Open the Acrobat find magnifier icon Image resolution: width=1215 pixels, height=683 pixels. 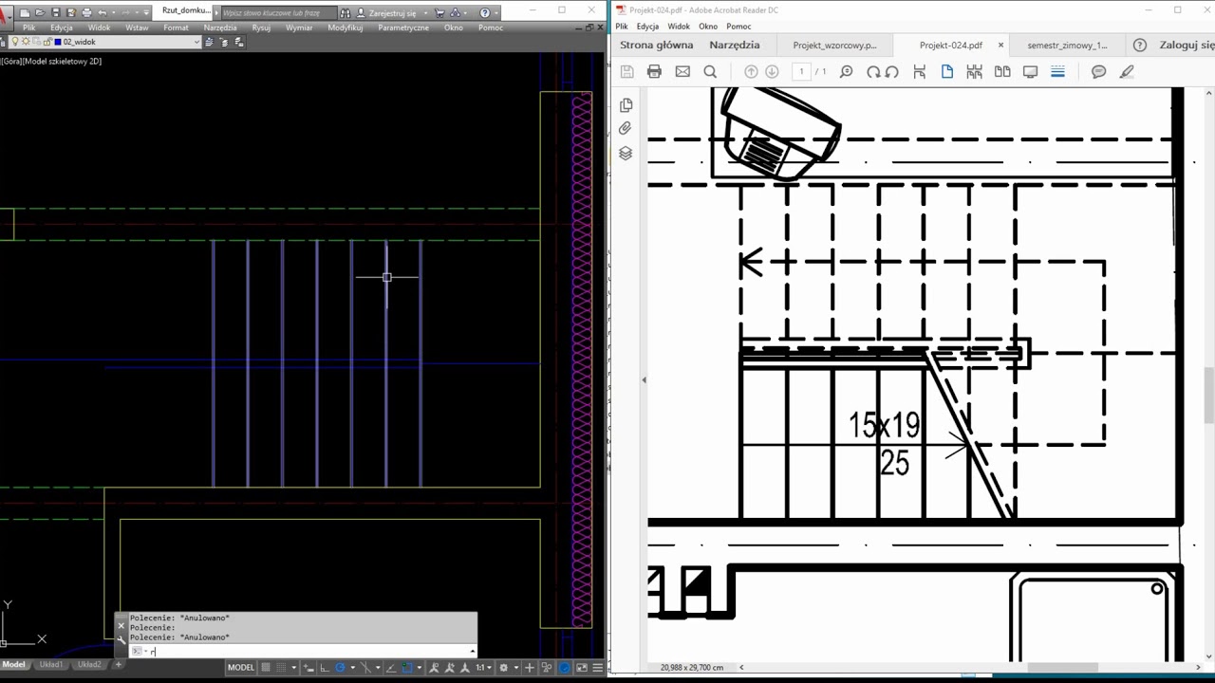point(710,71)
